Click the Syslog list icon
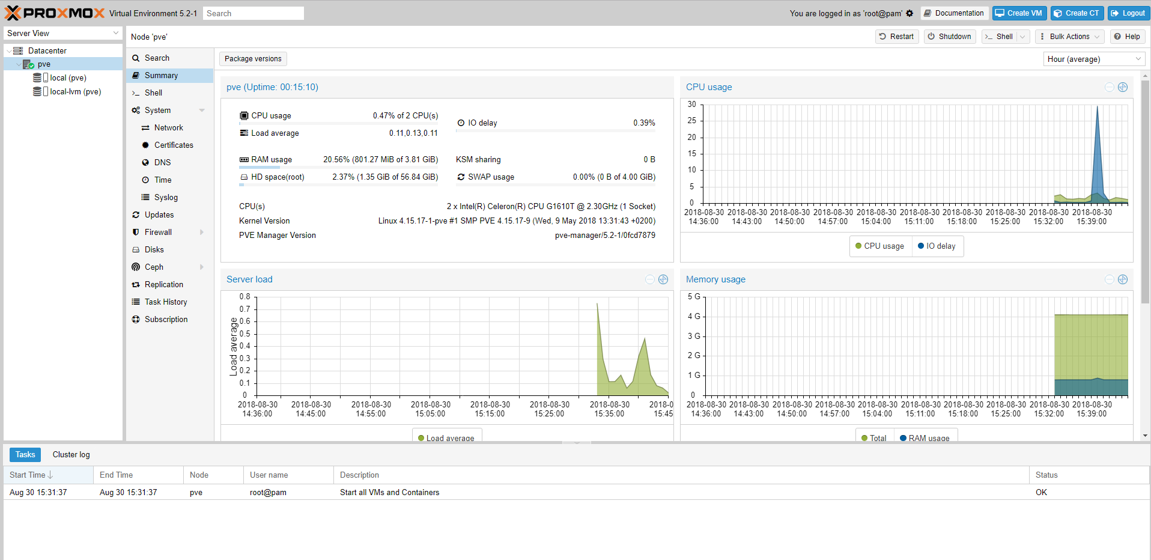Image resolution: width=1151 pixels, height=560 pixels. [145, 197]
